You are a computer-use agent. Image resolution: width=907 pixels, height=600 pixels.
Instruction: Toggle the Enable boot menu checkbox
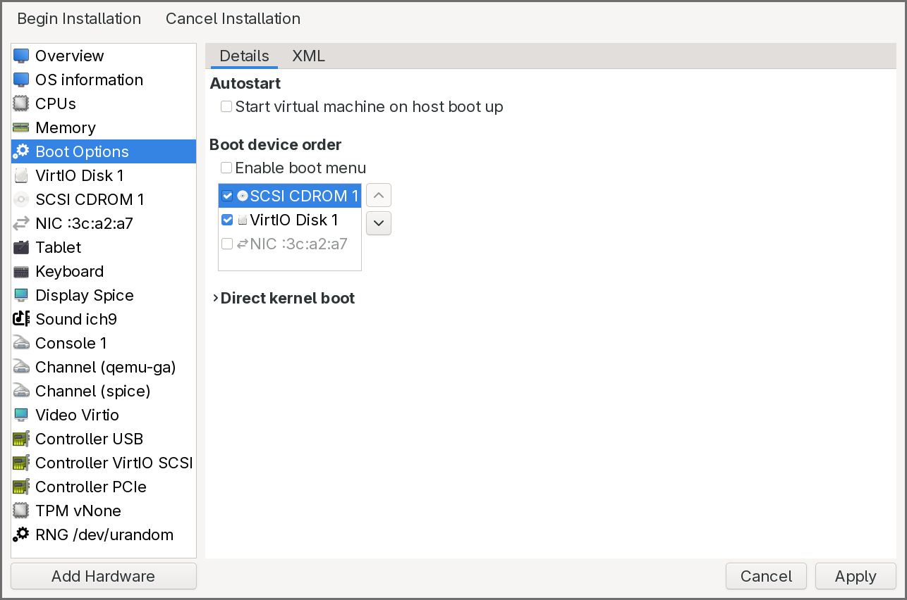click(226, 168)
